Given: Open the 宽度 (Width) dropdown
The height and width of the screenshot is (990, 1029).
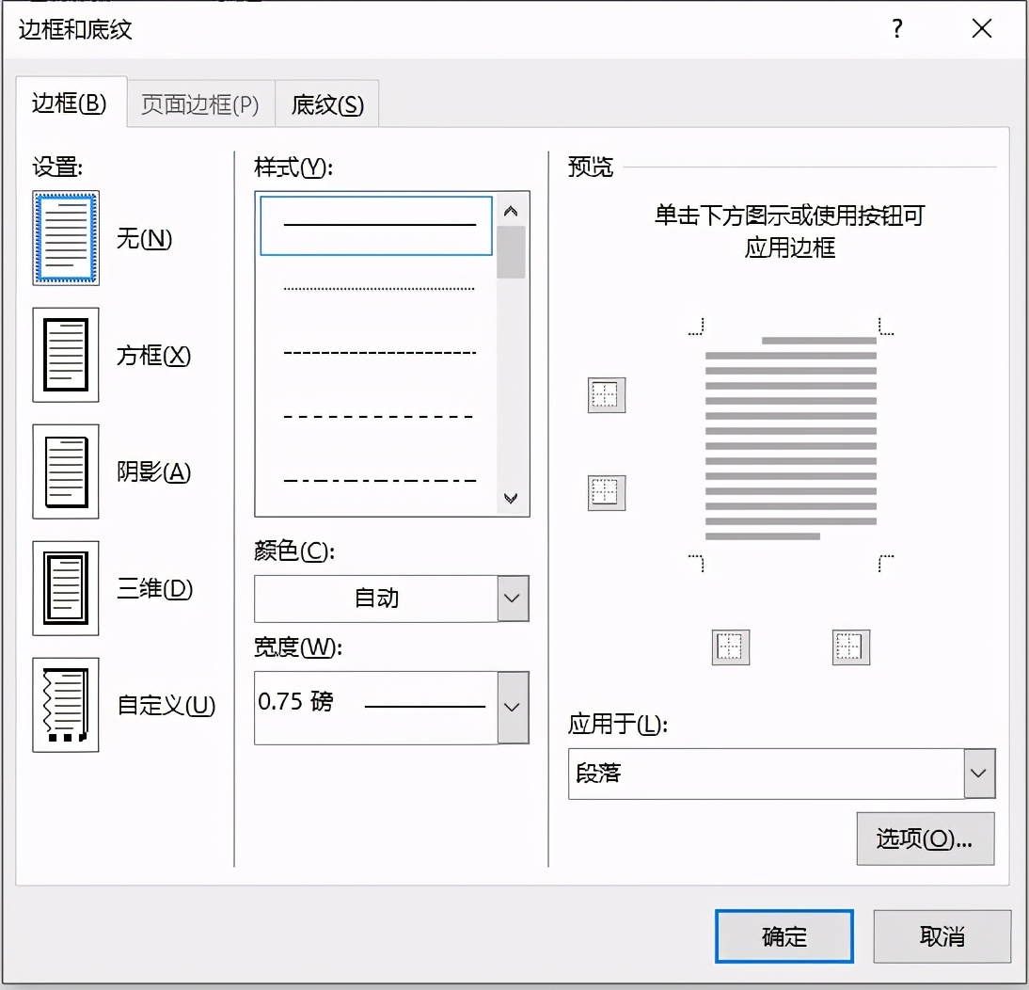Looking at the screenshot, I should [x=511, y=708].
